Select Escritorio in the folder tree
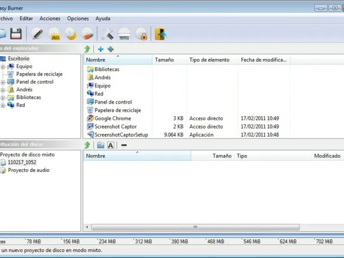Image resolution: width=344 pixels, height=258 pixels. point(18,58)
